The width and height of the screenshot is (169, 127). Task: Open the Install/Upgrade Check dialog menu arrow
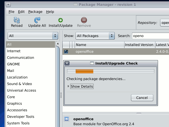click(x=67, y=63)
